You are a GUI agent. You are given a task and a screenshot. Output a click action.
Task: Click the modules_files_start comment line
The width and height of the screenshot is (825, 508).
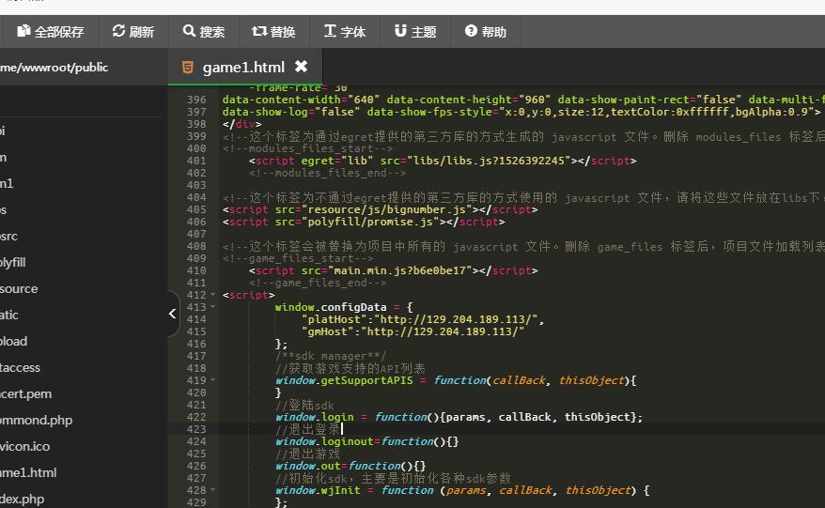[307, 148]
